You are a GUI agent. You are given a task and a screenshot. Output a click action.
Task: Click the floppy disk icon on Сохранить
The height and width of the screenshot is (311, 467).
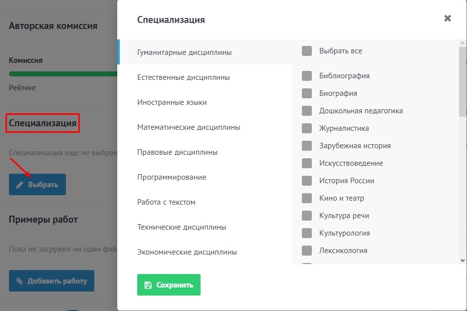pos(148,285)
